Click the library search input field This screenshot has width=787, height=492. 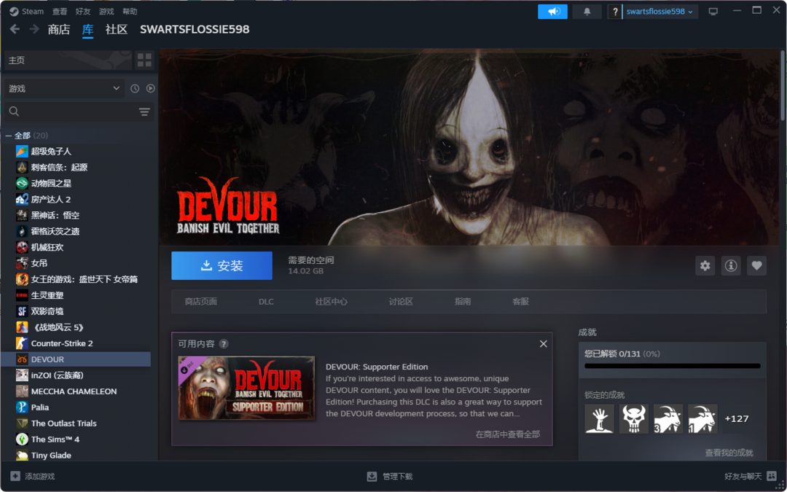pyautogui.click(x=79, y=112)
